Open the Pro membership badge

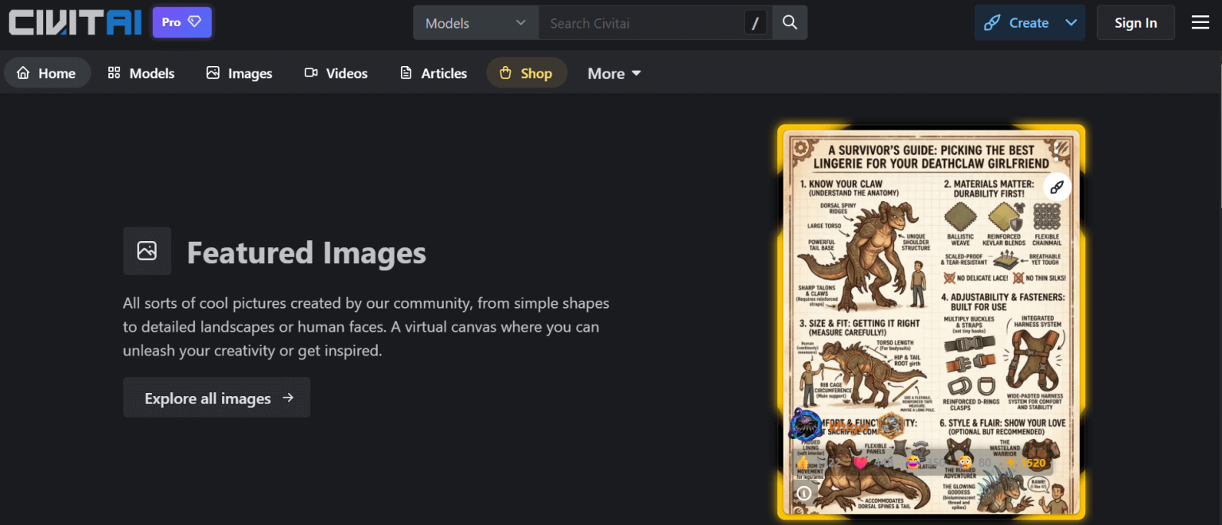point(182,22)
